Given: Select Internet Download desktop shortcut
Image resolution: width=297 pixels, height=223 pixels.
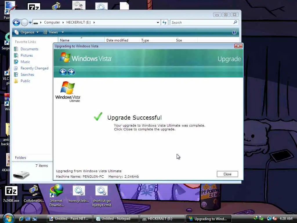Looking at the screenshot, I should point(57,196).
